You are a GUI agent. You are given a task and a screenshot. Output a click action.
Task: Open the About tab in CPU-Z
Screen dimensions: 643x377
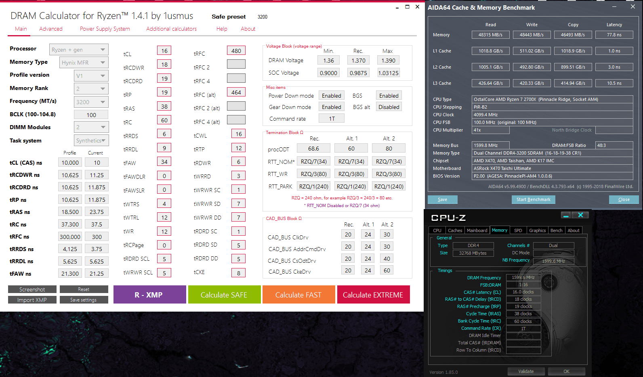click(574, 230)
